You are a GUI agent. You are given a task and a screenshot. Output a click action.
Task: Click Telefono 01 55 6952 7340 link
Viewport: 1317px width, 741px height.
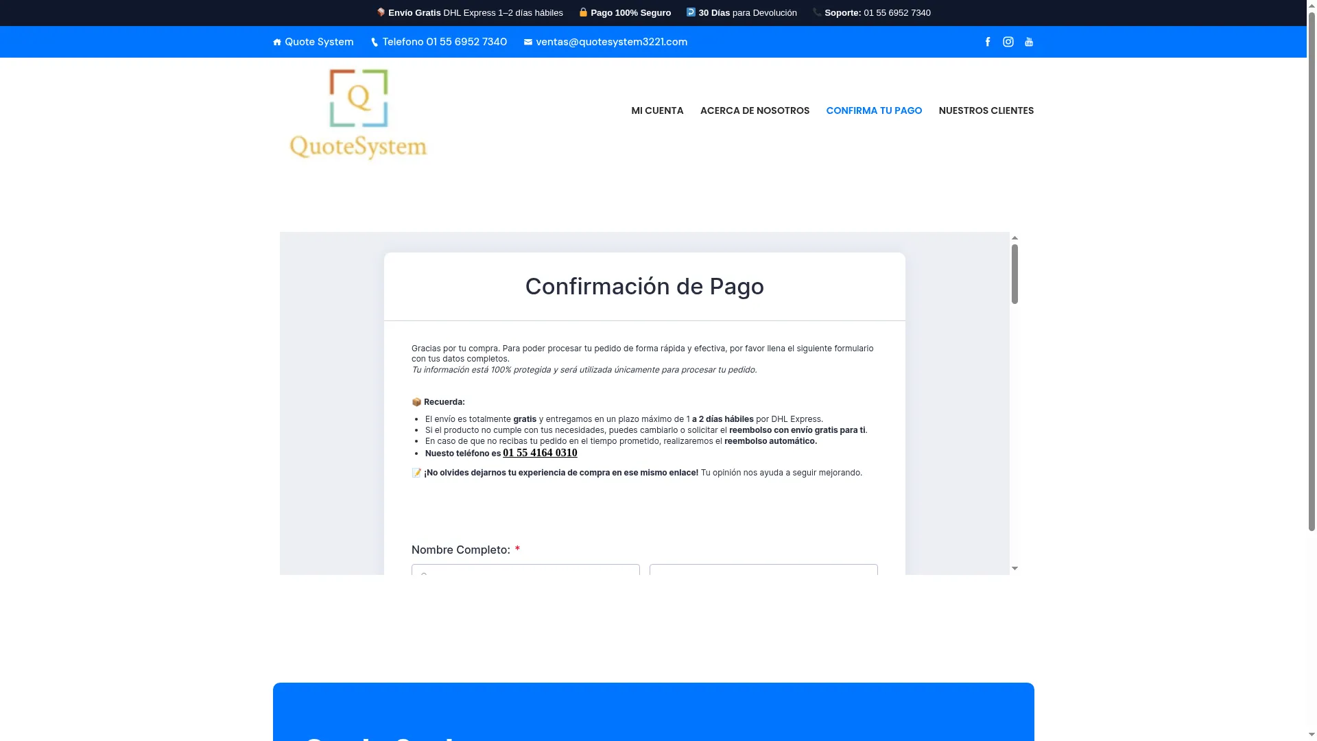pos(439,42)
